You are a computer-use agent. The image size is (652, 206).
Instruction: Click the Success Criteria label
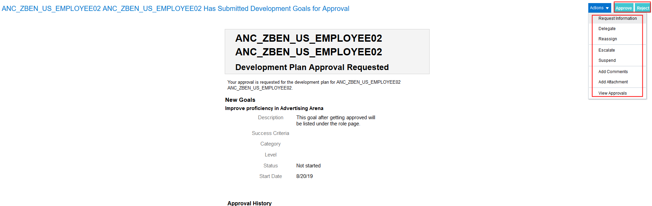pyautogui.click(x=270, y=133)
